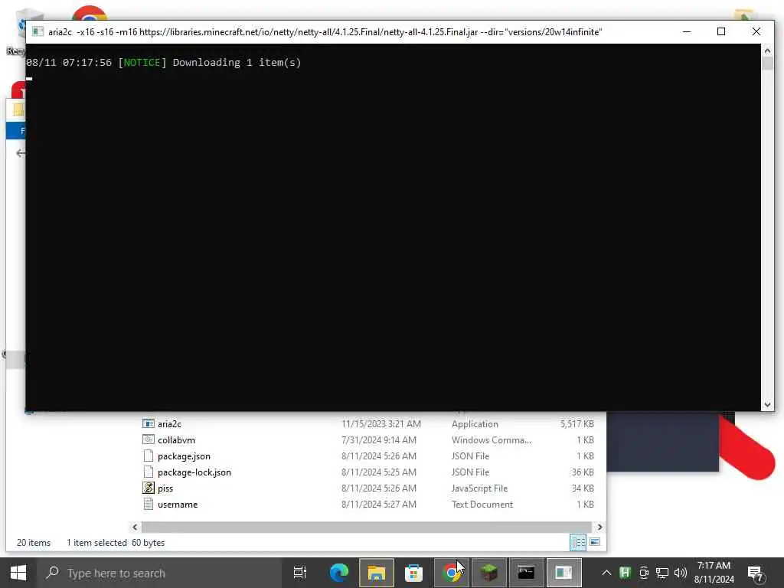Open File Explorer from taskbar
784x588 pixels.
pyautogui.click(x=377, y=573)
